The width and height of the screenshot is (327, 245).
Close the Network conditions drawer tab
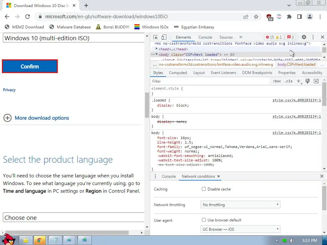click(x=218, y=176)
